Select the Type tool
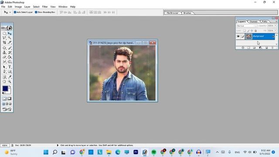Image resolution: width=279 pixels, height=157 pixels. pyautogui.click(x=10, y=67)
